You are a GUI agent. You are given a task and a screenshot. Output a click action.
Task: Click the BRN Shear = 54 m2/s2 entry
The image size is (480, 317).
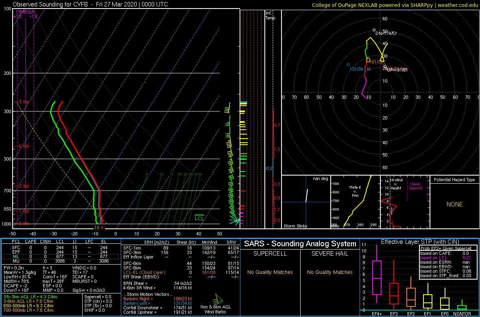[157, 283]
